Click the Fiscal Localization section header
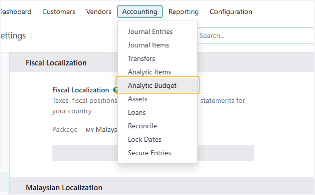 click(56, 63)
